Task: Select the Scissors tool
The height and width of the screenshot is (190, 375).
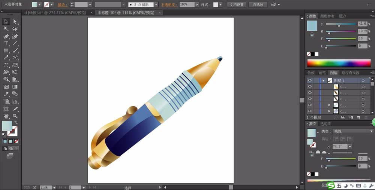Action: coord(15,58)
